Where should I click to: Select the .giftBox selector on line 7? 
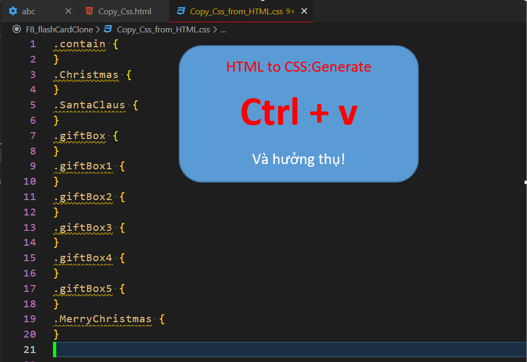(80, 136)
